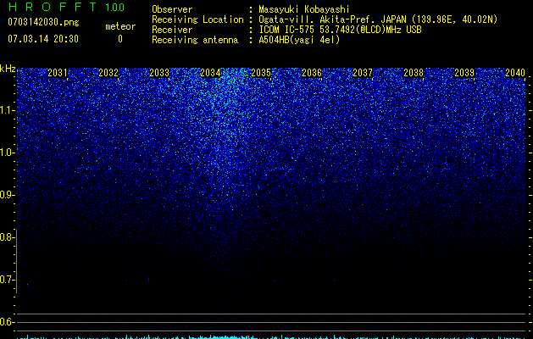Screen dimensions: 533x339
Task: Click the kHz axis unit label
Action: (8, 69)
